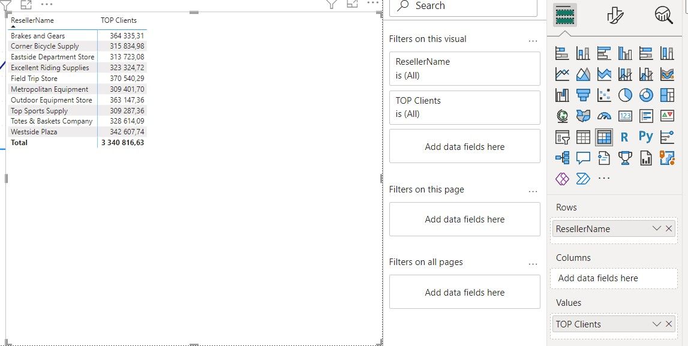Screen dimensions: 688x346
Task: Click Add data fields under Filters on this visual
Action: [x=465, y=146]
